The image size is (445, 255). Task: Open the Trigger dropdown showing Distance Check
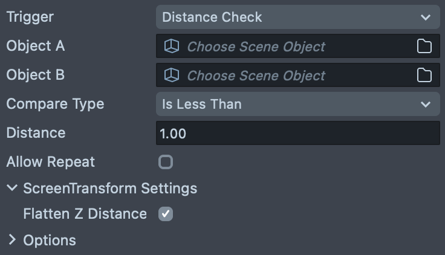pyautogui.click(x=297, y=18)
